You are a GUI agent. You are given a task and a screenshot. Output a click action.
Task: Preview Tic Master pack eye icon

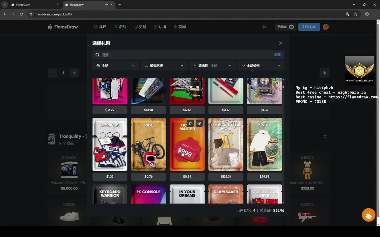199,123
